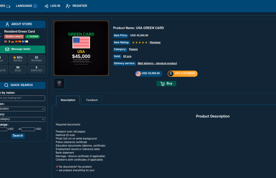Click the large Green Card product image
The height and width of the screenshot is (178, 276).
click(81, 48)
